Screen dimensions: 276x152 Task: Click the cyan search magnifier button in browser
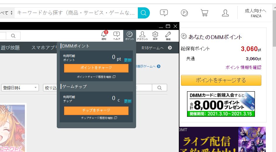(x=144, y=13)
